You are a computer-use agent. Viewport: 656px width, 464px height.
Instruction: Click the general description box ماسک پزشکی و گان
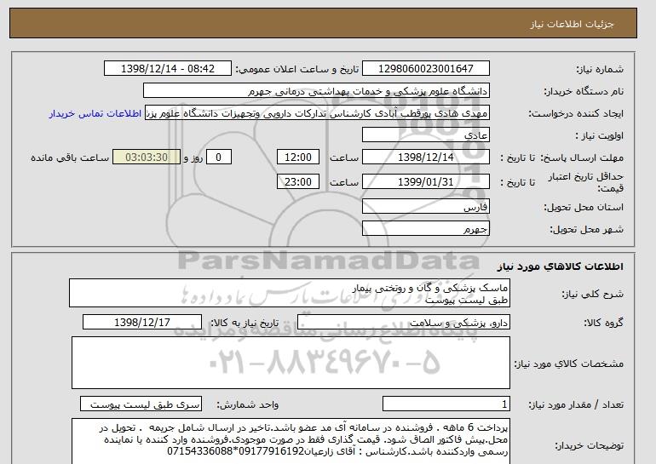tap(290, 294)
